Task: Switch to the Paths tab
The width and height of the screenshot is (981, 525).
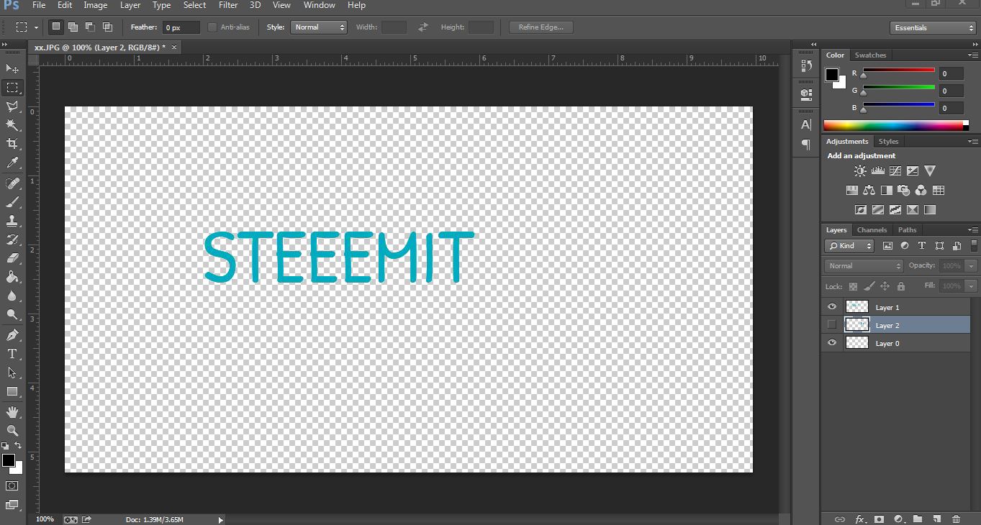Action: [908, 230]
